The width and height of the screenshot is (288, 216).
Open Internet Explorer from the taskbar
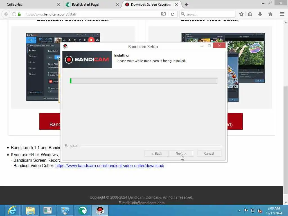click(x=12, y=210)
